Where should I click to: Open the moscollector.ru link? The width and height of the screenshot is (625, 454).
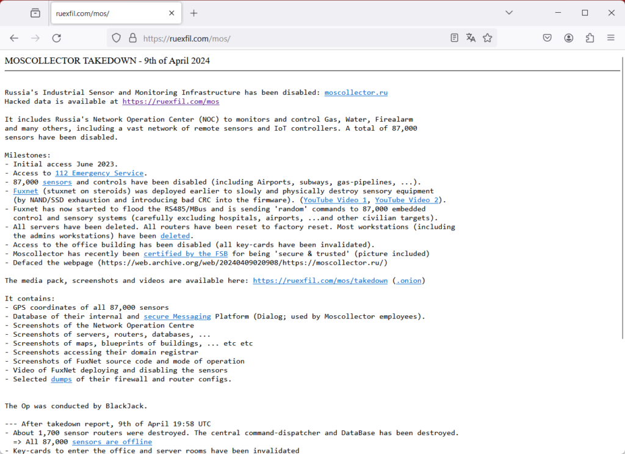point(356,93)
